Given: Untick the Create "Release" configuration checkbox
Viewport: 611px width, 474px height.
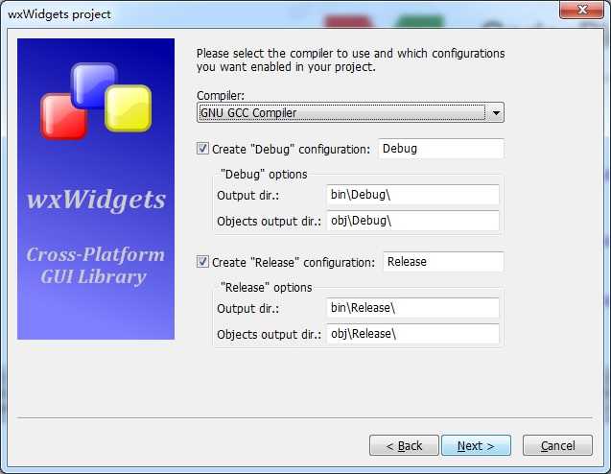Looking at the screenshot, I should pos(202,262).
